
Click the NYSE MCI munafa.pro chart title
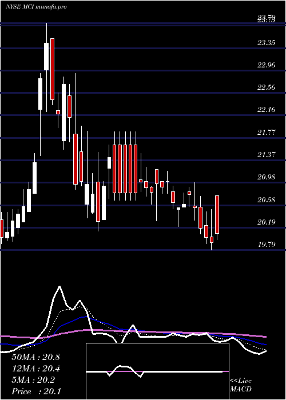tap(36, 7)
